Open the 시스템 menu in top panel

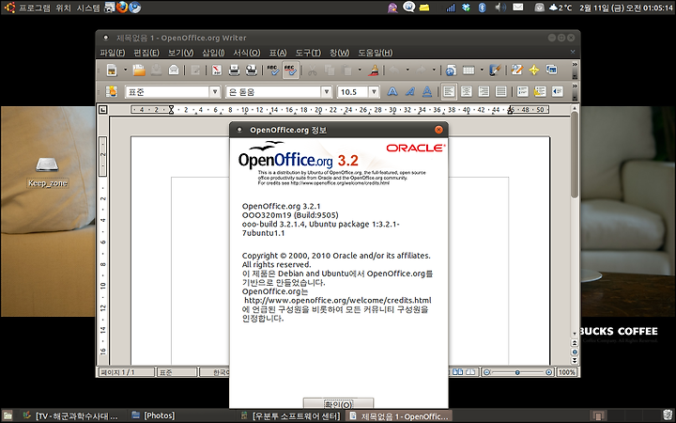click(88, 8)
